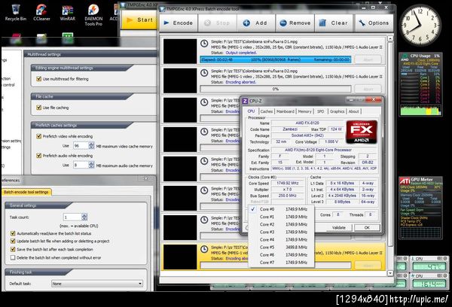Toggle Save the batch list after each task

click(x=13, y=249)
